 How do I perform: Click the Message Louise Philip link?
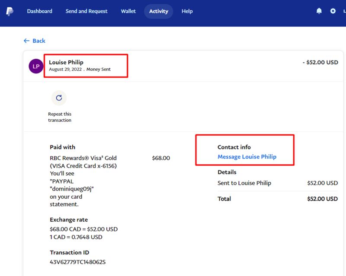[x=247, y=157]
